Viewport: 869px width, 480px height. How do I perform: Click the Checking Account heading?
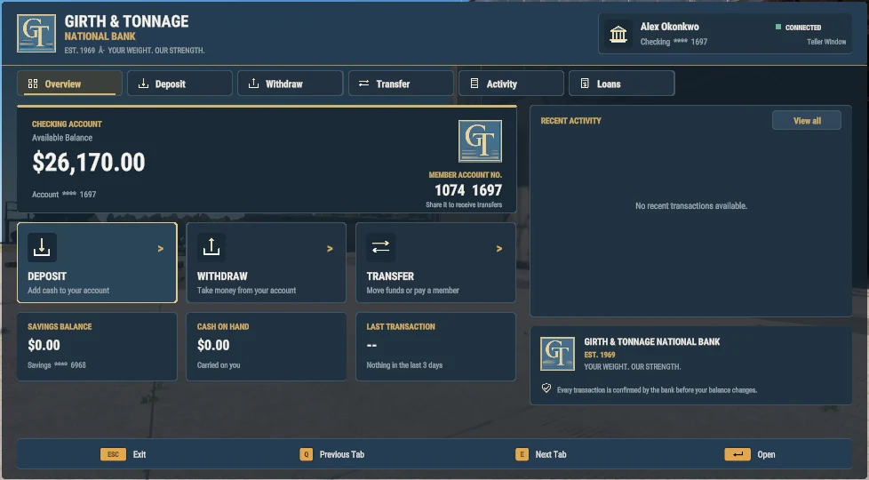tap(67, 124)
